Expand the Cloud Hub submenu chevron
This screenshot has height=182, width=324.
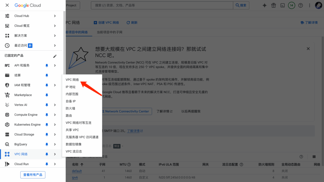[55, 16]
